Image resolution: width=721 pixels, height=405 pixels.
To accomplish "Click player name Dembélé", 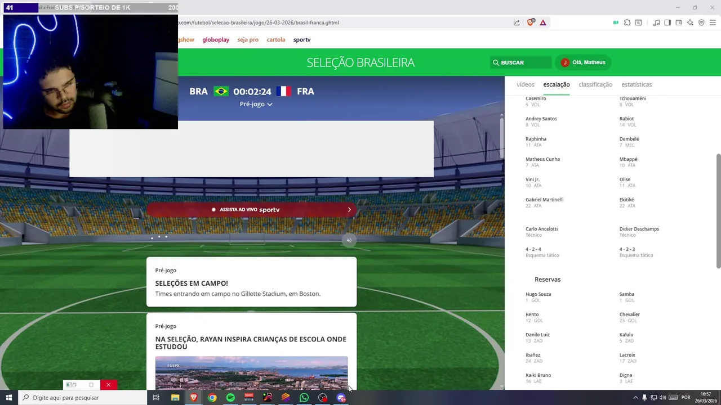I will (x=629, y=139).
